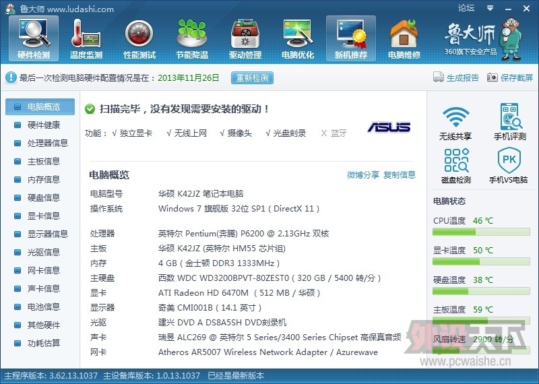Click the ASUS brand logo
The width and height of the screenshot is (539, 384).
click(389, 127)
